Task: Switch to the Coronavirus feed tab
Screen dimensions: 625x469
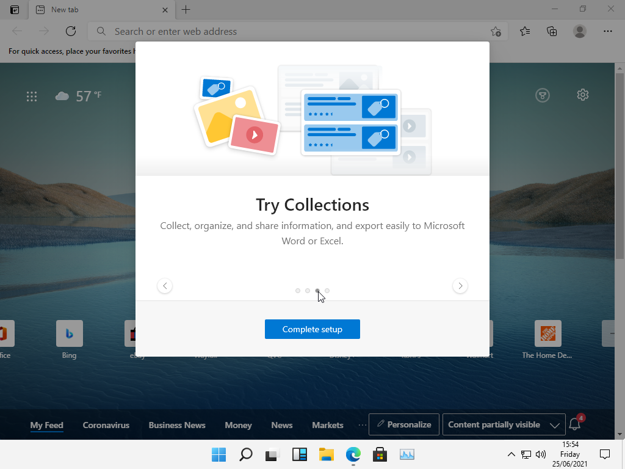Action: coord(106,425)
